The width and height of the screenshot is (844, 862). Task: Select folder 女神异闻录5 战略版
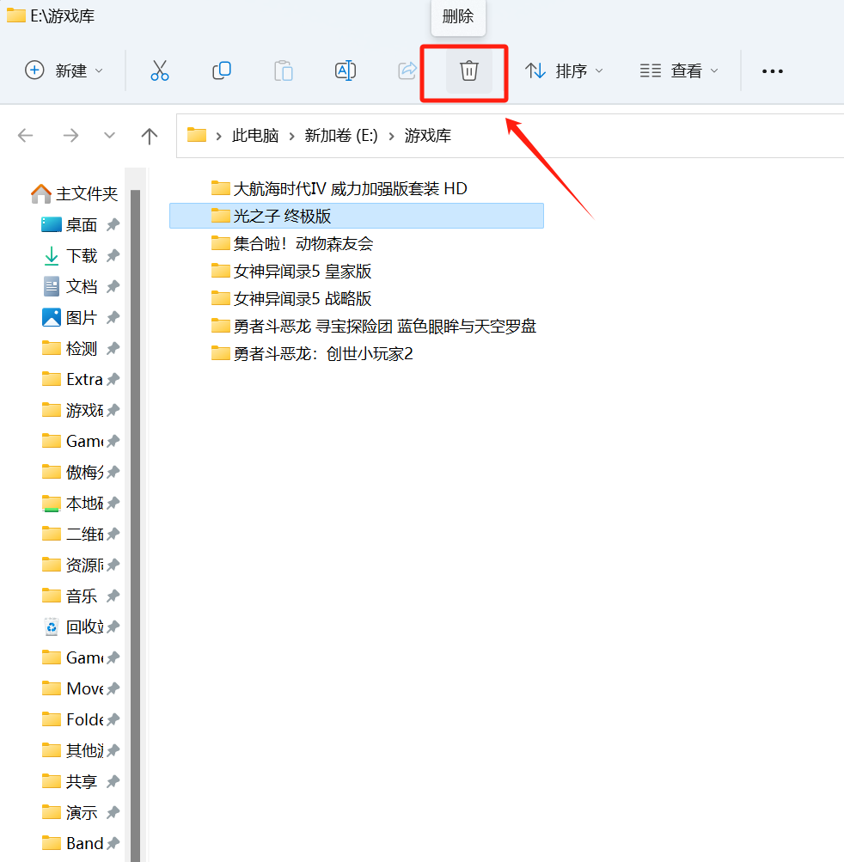coord(357,298)
